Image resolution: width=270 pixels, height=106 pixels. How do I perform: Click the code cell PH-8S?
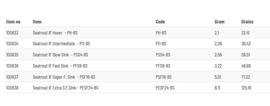tap(161, 33)
